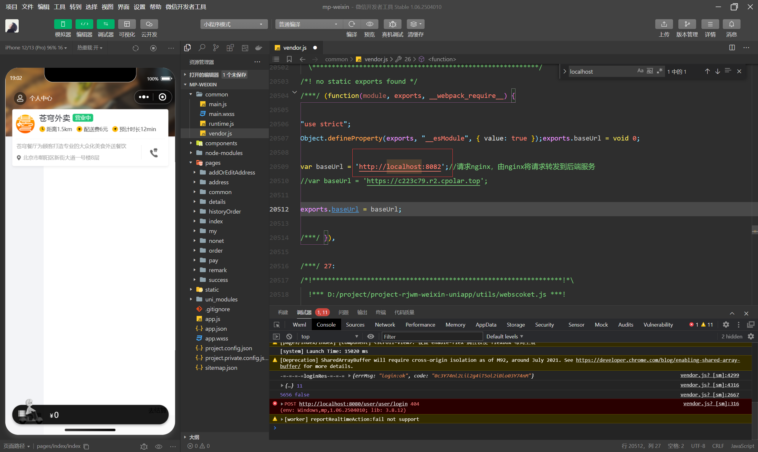This screenshot has height=452, width=758.
Task: Split the editor with the split icon
Action: (732, 48)
